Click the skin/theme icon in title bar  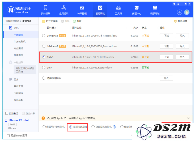pyautogui.click(x=174, y=4)
